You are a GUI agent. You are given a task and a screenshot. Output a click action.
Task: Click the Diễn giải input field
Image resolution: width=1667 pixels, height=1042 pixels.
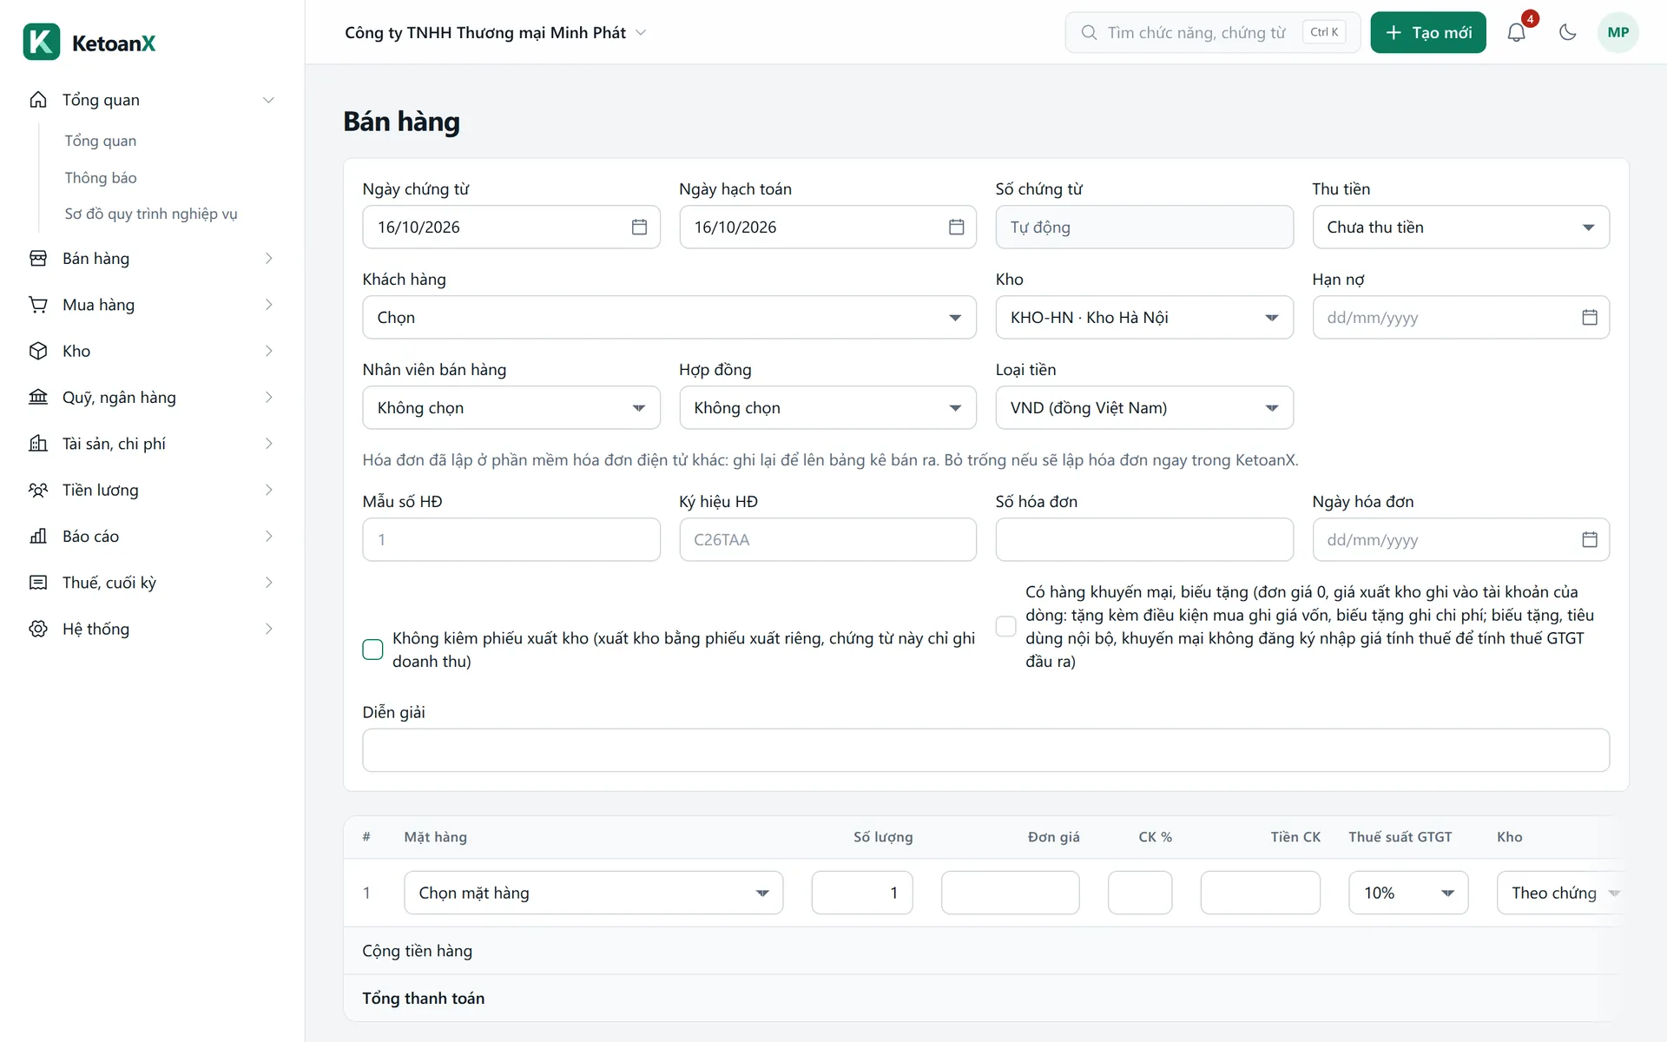[x=985, y=750]
